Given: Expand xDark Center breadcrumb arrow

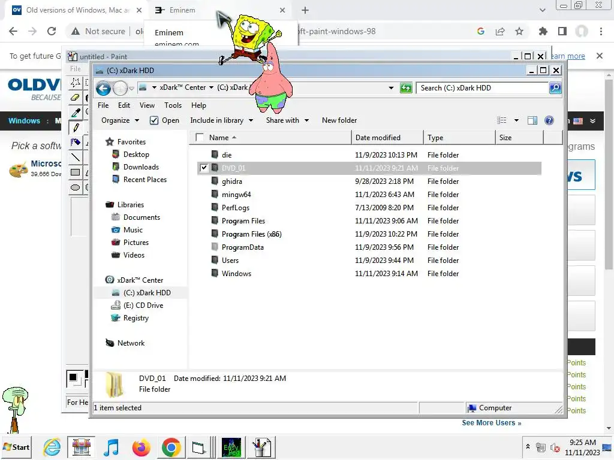Looking at the screenshot, I should [212, 87].
